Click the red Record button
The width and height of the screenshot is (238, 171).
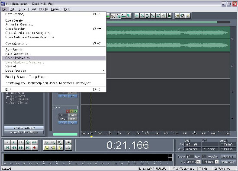tap(35, 148)
